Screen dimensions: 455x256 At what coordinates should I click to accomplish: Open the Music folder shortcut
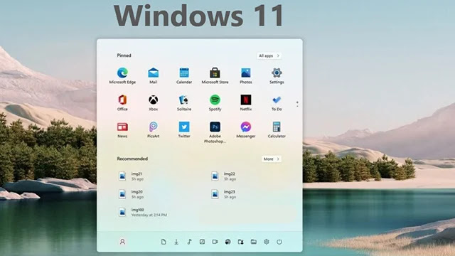(x=189, y=242)
